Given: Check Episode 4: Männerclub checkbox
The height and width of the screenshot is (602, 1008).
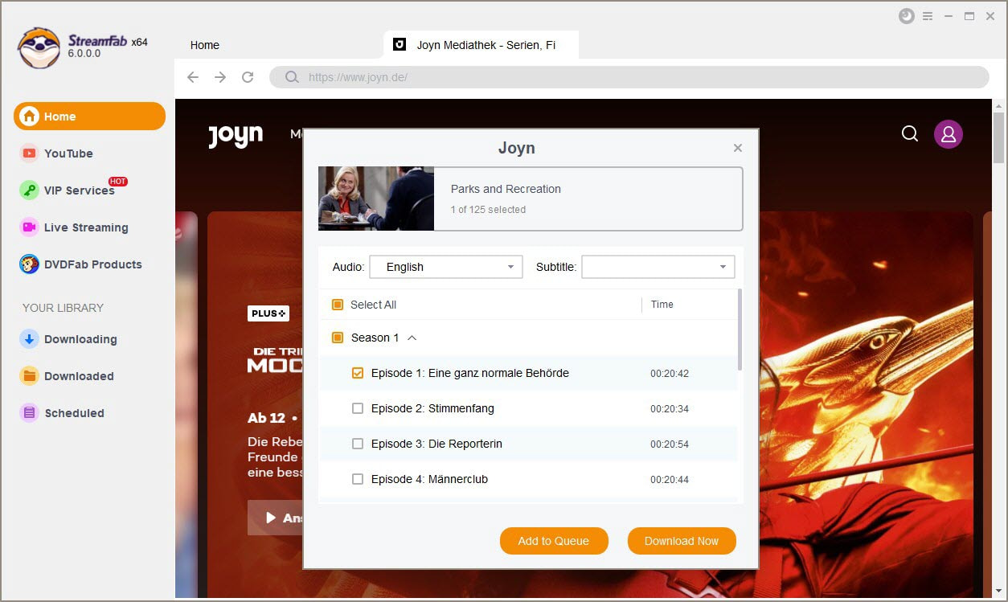Looking at the screenshot, I should [358, 479].
